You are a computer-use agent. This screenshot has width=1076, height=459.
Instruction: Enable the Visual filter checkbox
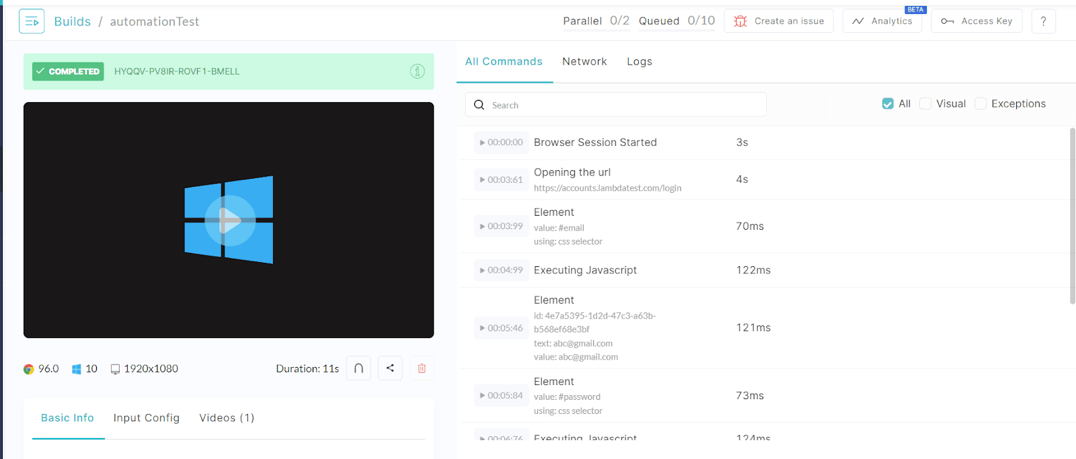[925, 103]
